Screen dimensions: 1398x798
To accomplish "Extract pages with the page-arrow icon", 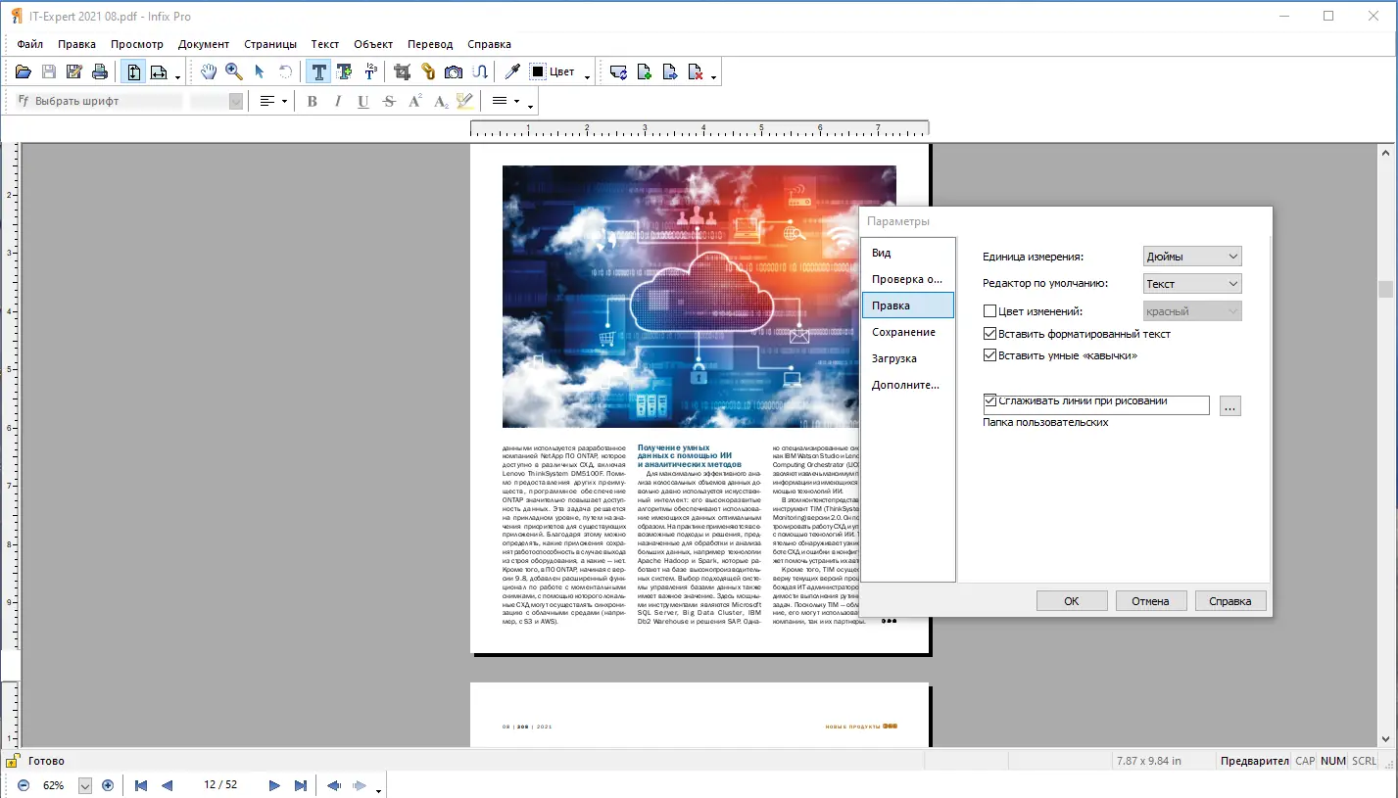I will (670, 71).
